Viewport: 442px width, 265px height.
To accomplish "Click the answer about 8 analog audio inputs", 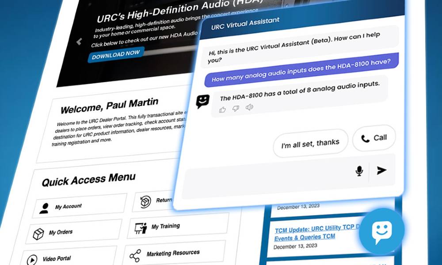I will (300, 91).
